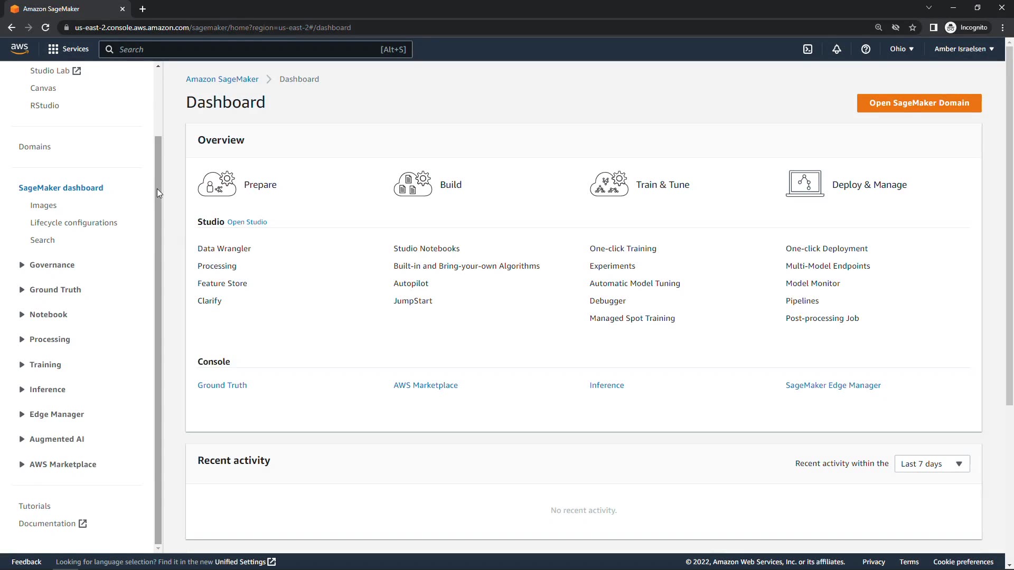1014x570 pixels.
Task: Open the notifications bell
Action: (837, 49)
